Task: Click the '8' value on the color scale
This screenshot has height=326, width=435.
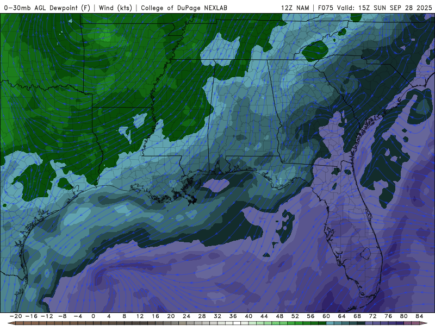Action: click(125, 316)
